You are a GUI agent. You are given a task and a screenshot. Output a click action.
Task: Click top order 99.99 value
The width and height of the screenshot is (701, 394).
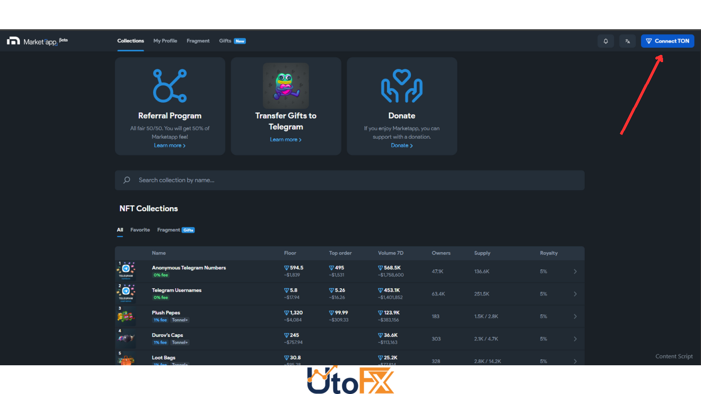click(x=339, y=313)
